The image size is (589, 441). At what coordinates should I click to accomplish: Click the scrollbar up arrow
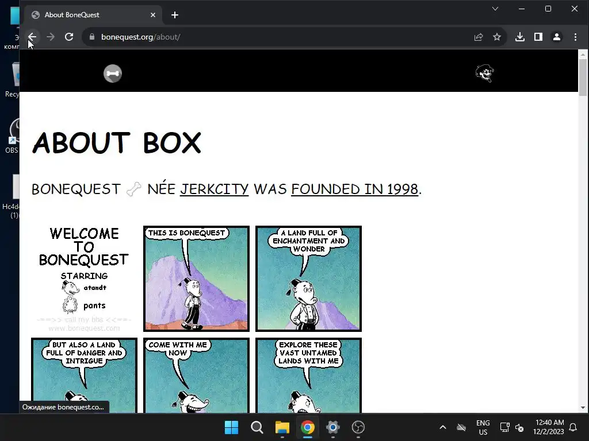click(x=583, y=55)
